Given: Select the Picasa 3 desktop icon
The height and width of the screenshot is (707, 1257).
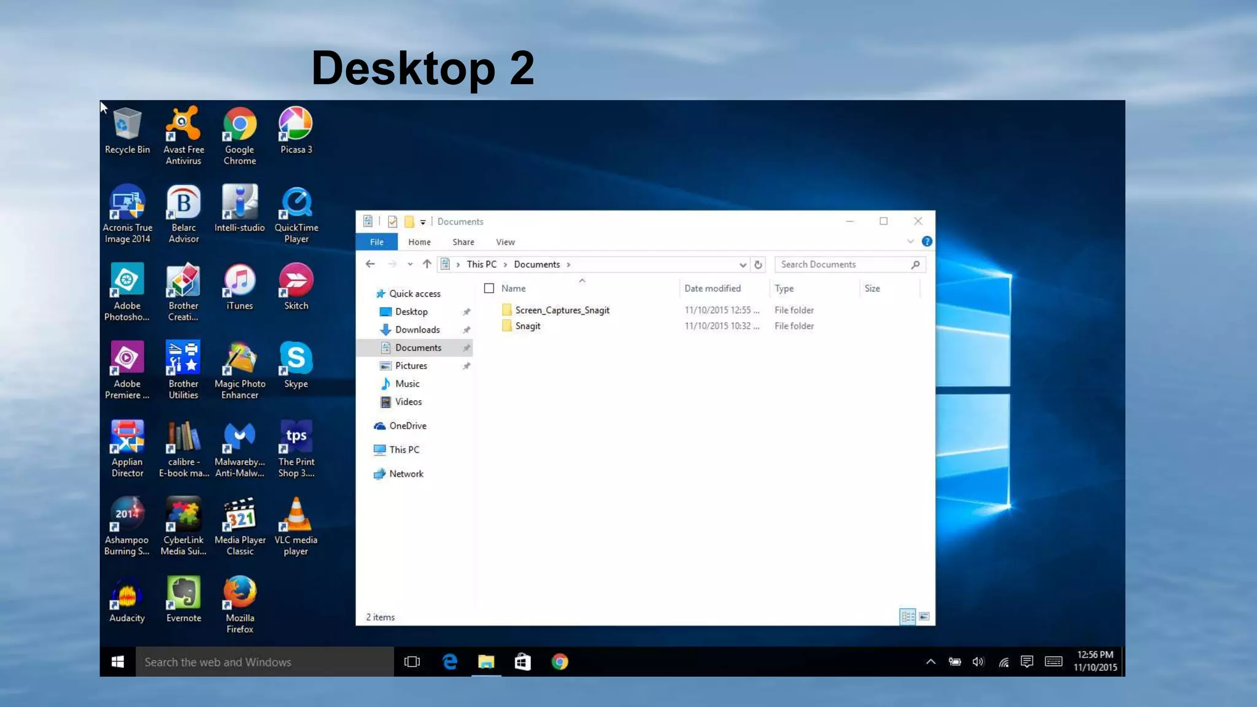Looking at the screenshot, I should point(296,131).
